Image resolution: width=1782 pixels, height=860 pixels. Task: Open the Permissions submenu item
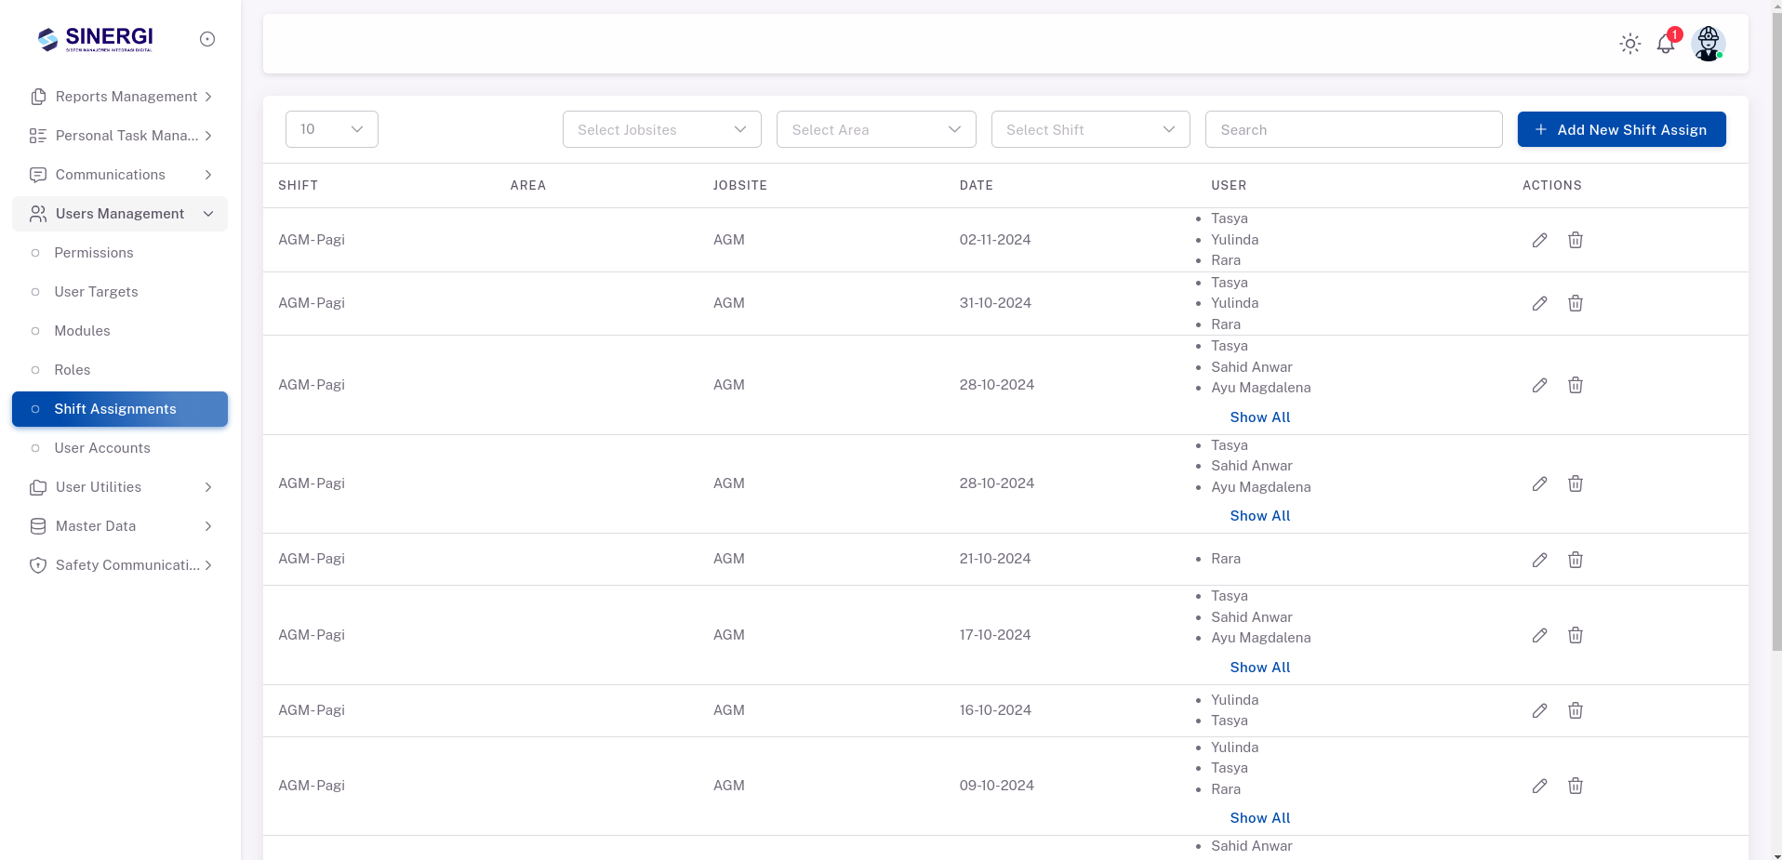pos(120,253)
